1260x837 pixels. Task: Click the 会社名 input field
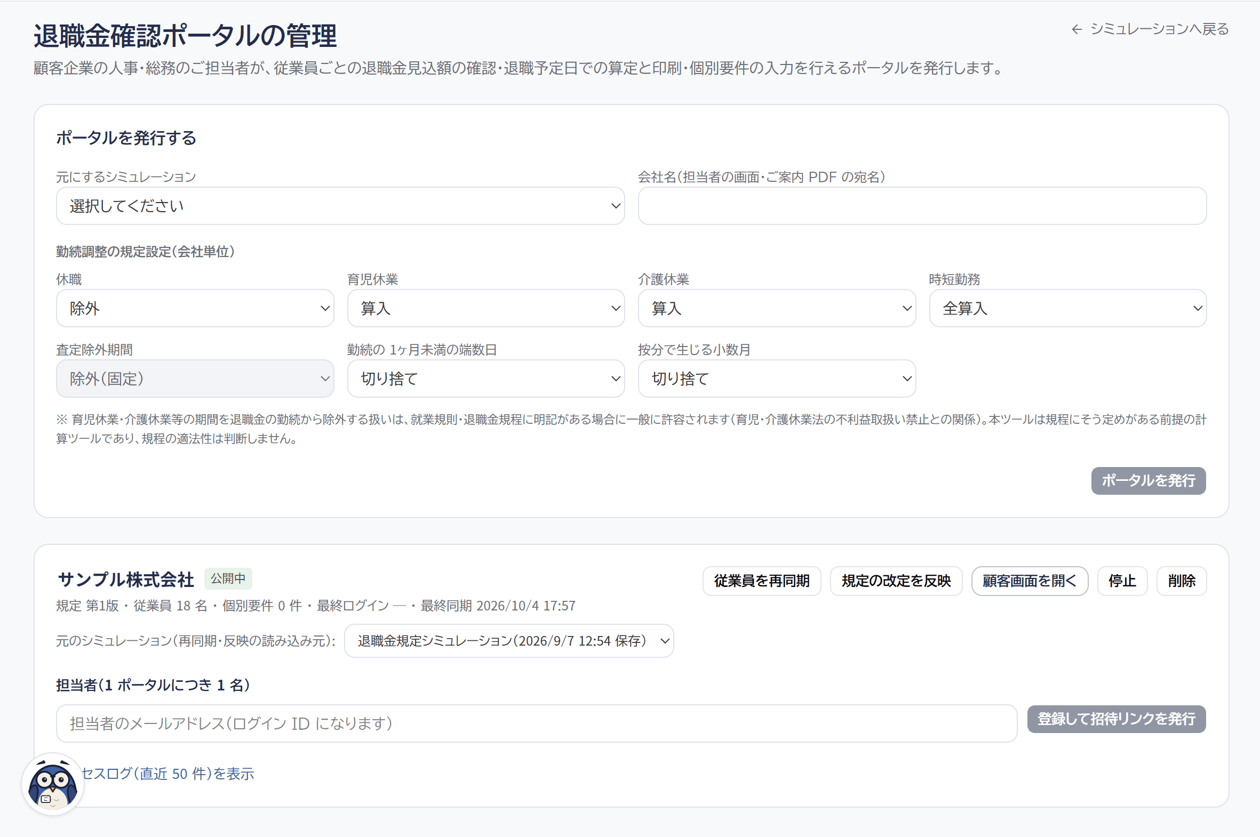[922, 205]
